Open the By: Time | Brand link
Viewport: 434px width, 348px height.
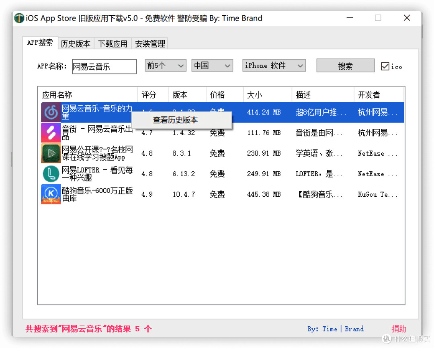click(x=336, y=329)
